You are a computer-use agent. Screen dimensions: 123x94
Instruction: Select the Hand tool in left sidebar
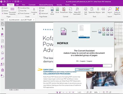point(3,24)
